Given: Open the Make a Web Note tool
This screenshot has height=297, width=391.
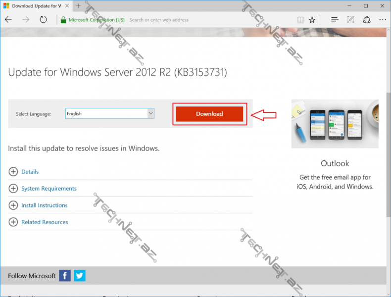Looking at the screenshot, I should click(x=351, y=20).
